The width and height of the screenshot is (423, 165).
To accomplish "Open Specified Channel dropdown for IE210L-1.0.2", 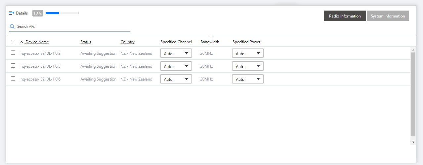I will pos(176,53).
